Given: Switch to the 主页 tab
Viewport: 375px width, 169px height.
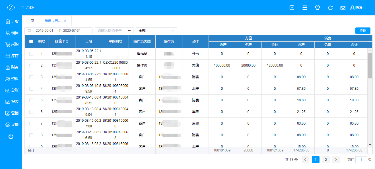Looking at the screenshot, I should [30, 21].
